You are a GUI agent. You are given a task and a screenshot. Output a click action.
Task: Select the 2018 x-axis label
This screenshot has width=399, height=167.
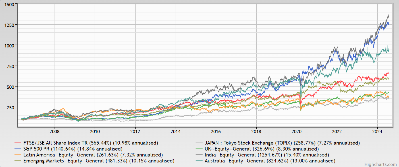coord(256,132)
